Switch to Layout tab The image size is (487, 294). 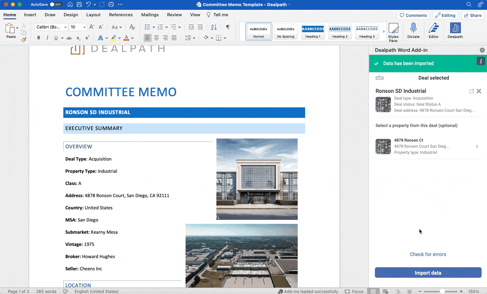(93, 15)
